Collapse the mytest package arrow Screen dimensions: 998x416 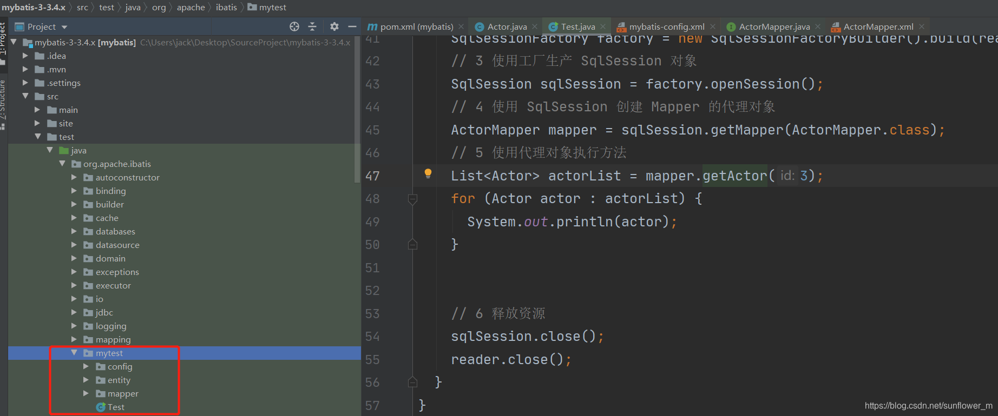click(74, 352)
